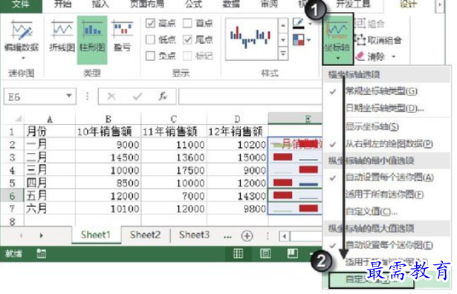Switch to Page Break Preview icon

[292, 254]
